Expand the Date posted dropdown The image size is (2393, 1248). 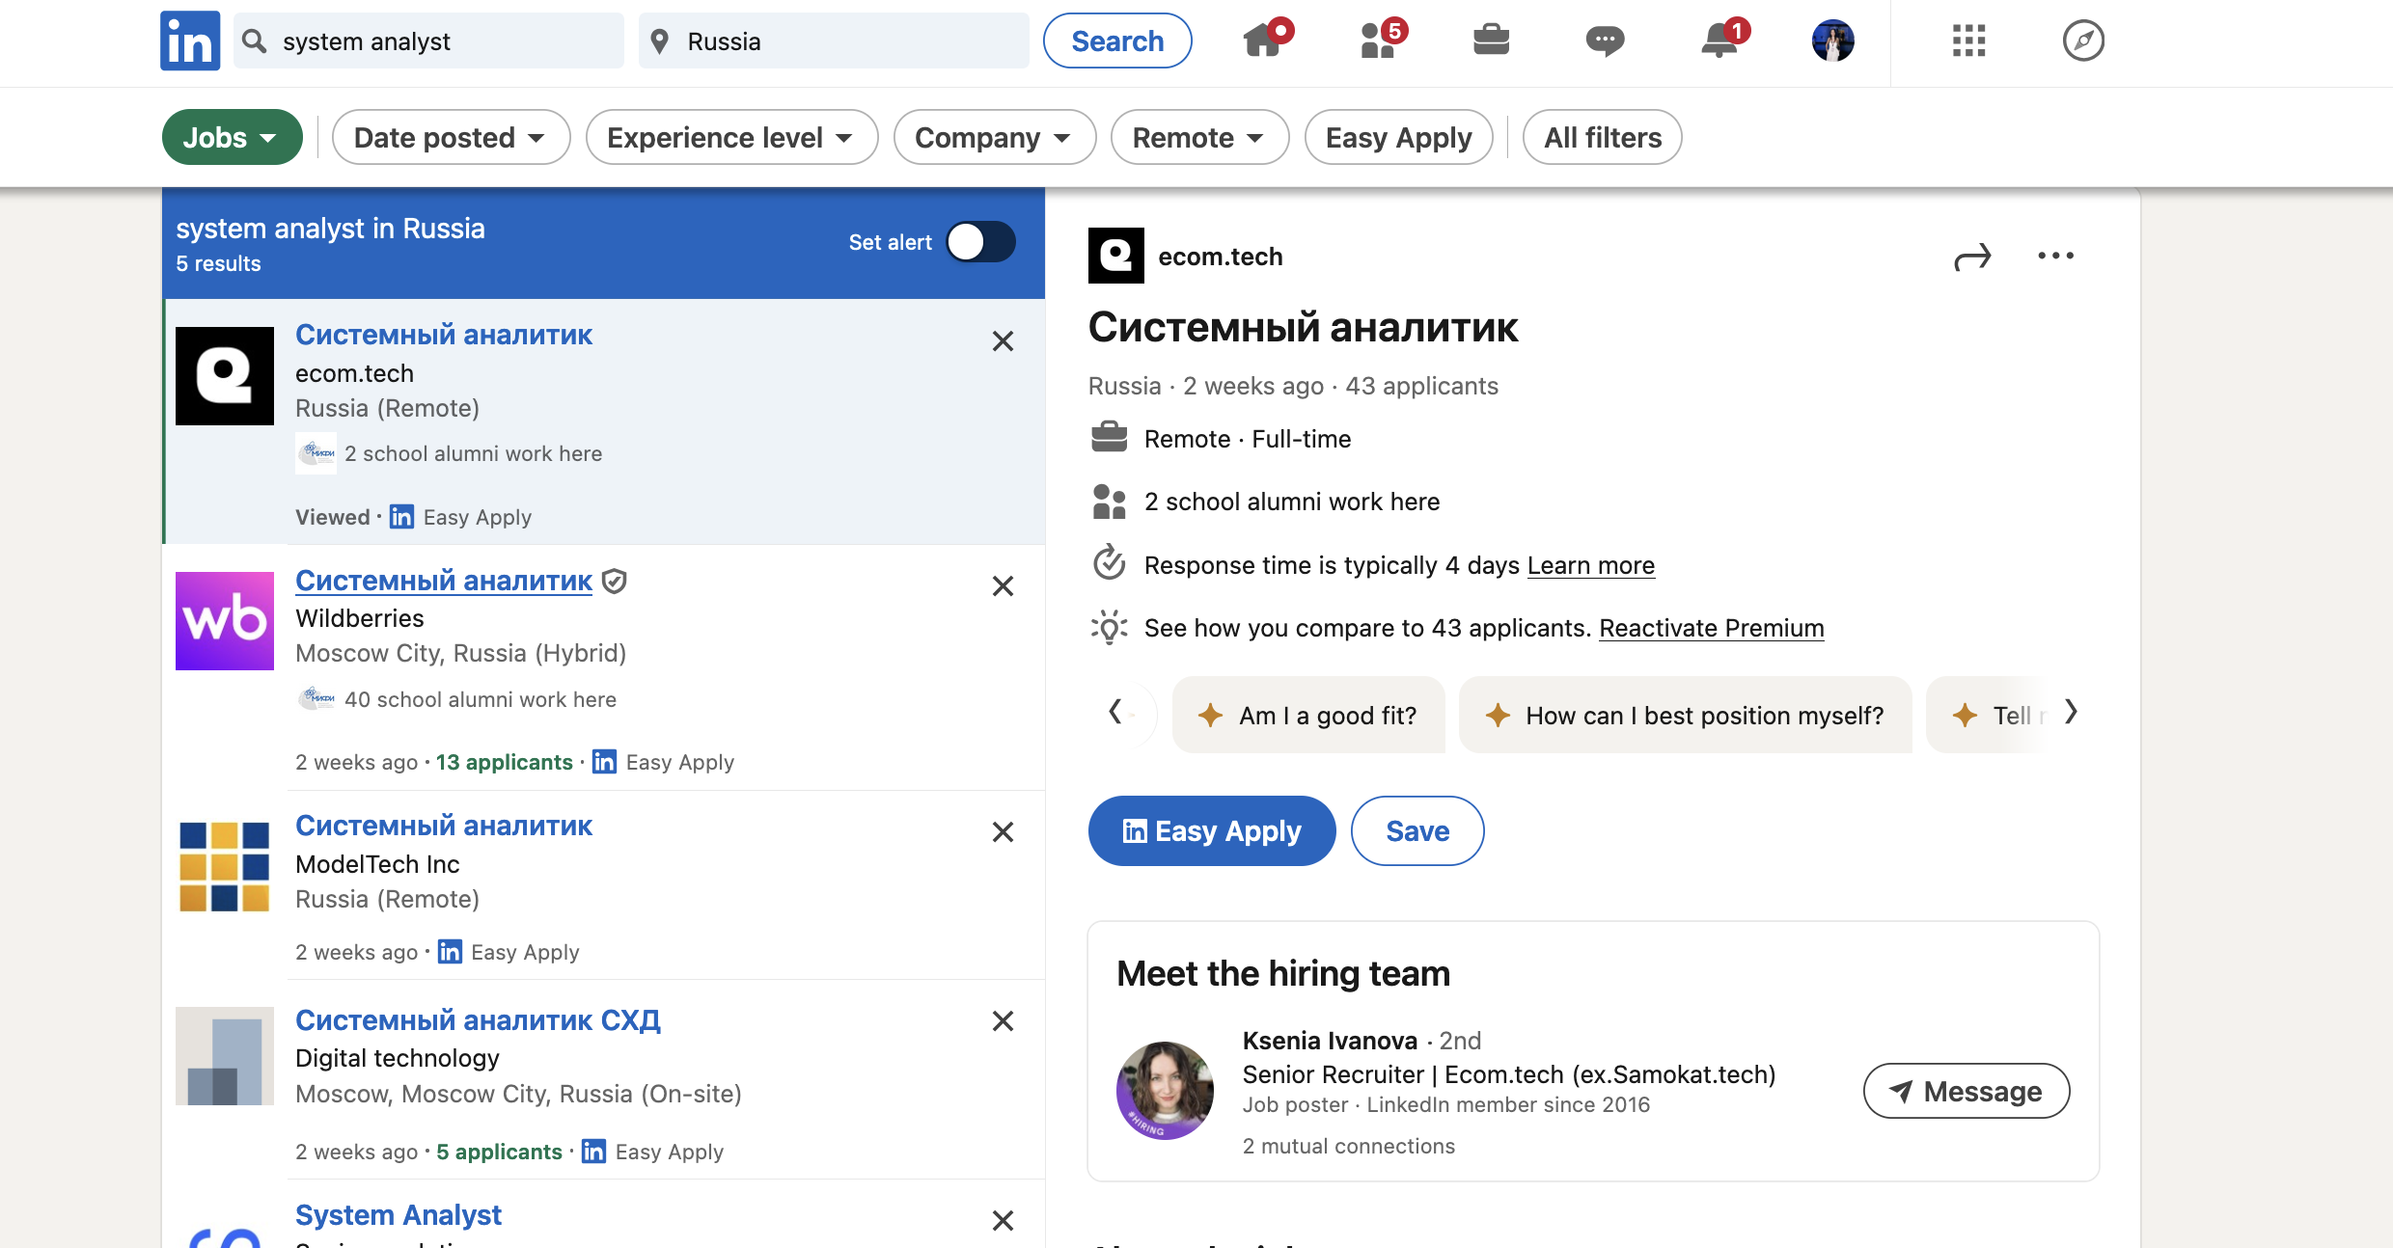pyautogui.click(x=451, y=137)
